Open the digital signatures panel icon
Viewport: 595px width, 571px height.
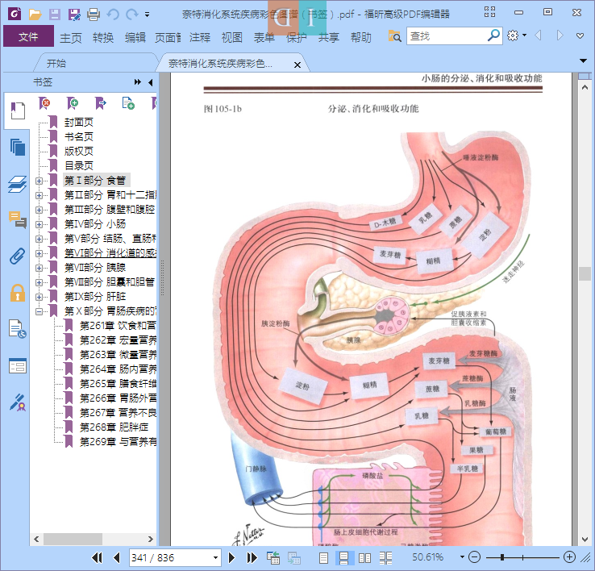coord(18,402)
